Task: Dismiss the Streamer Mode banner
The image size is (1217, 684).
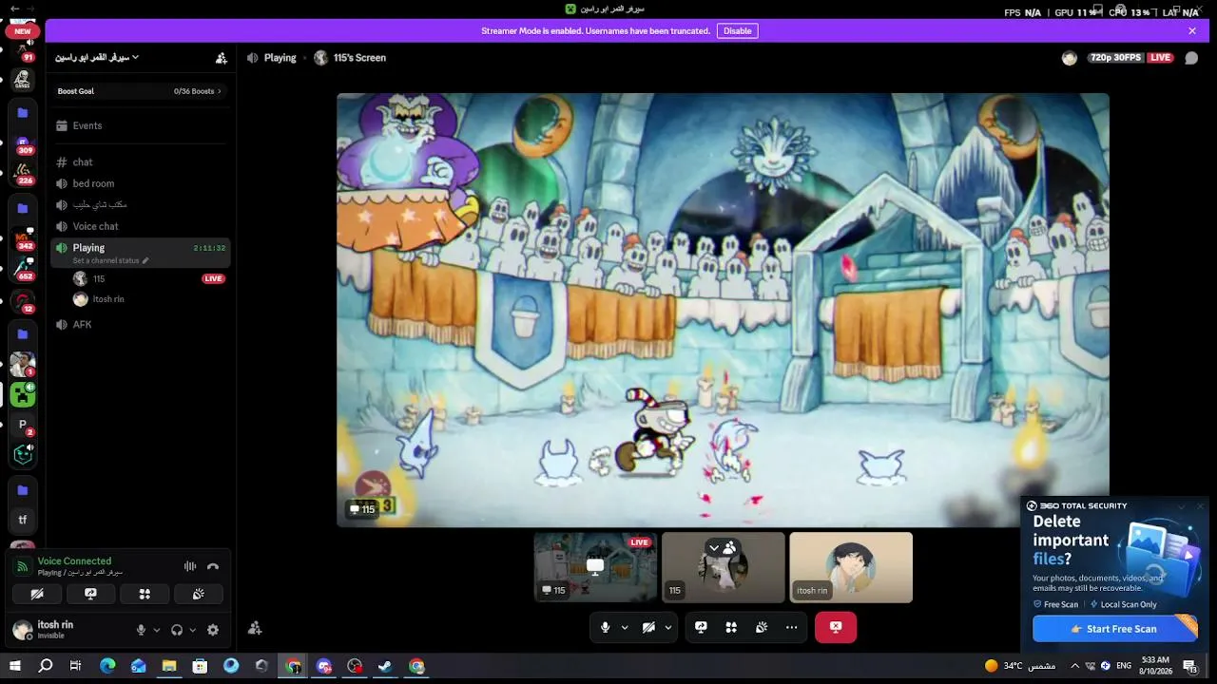Action: tap(1192, 30)
